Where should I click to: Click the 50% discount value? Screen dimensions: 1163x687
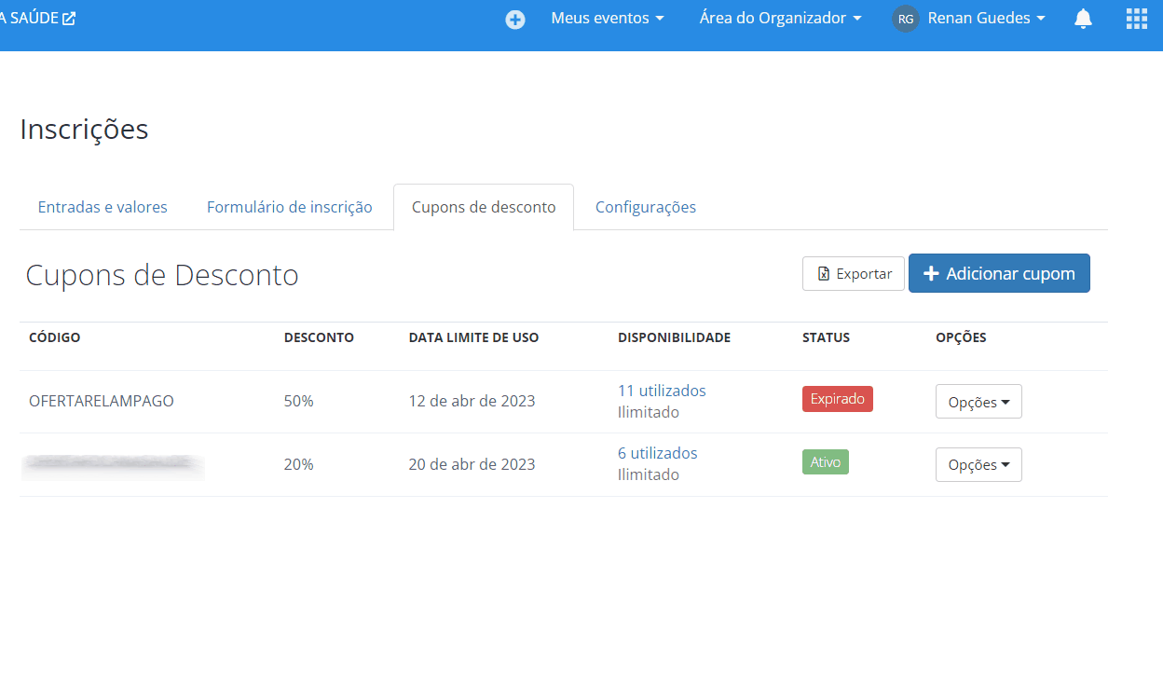coord(299,401)
